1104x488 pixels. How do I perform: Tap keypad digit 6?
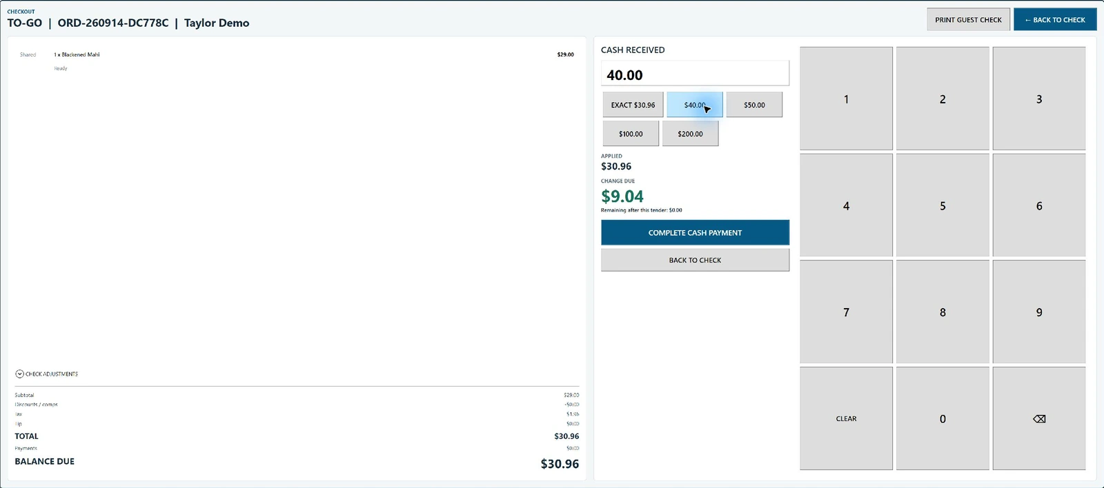tap(1039, 205)
